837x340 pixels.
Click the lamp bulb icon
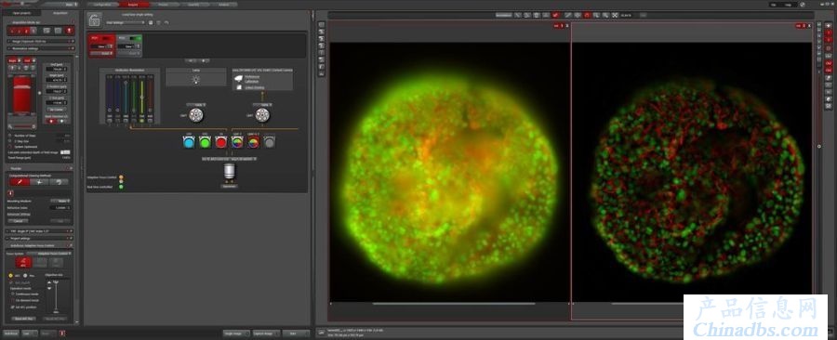196,79
